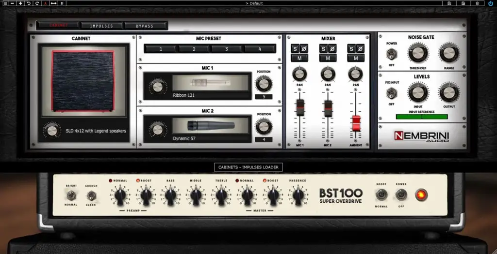The width and height of the screenshot is (497, 254).
Task: Flip the BRIGHT/NORMAL switch on amp
Action: [71, 195]
